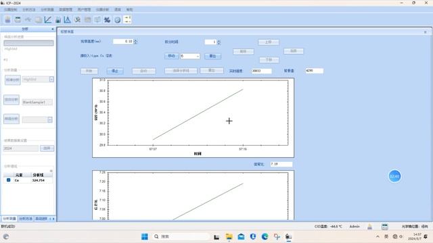
Task: Open the HighStd standard dropdown
Action: click(51, 80)
